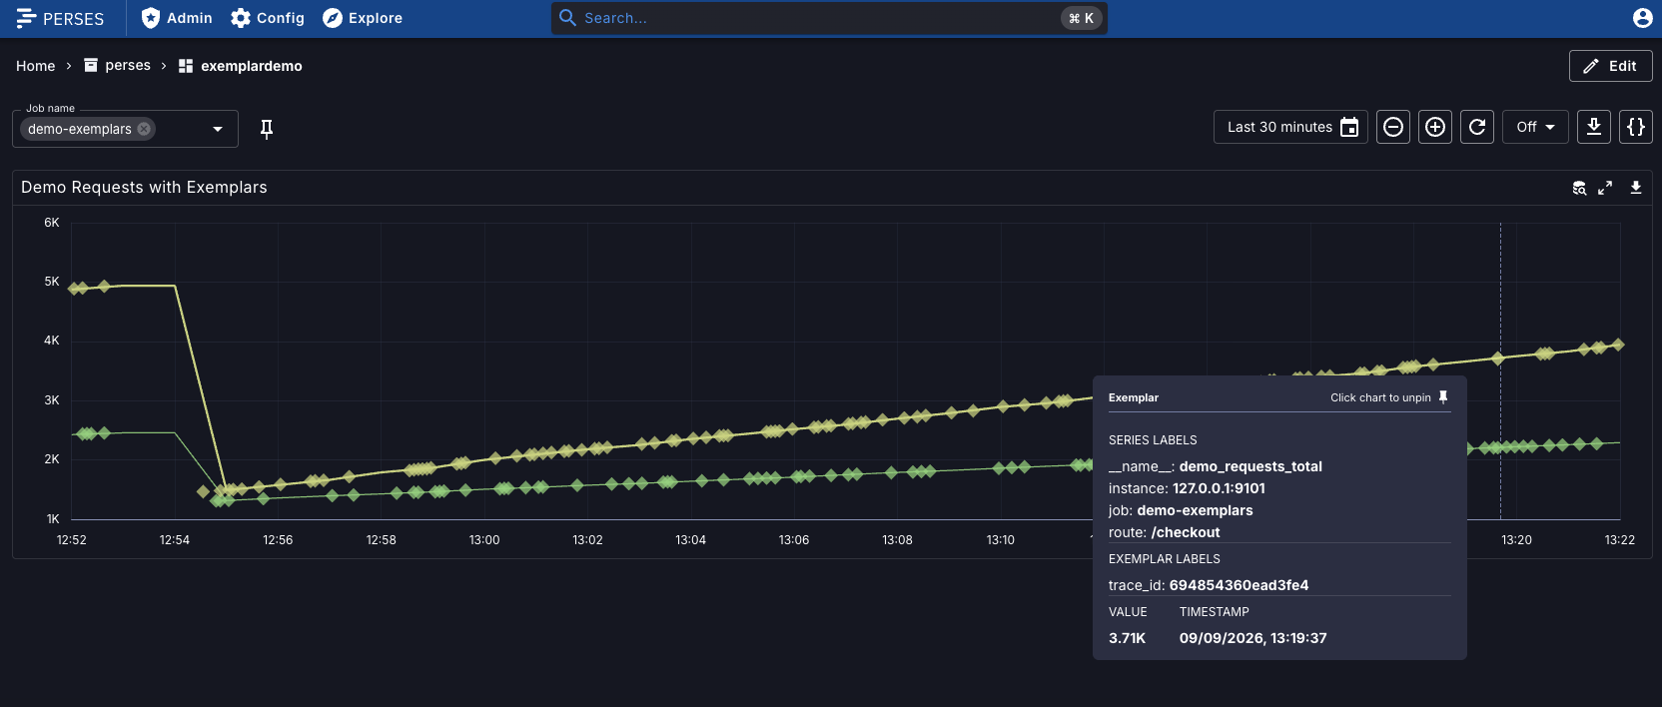Open the perses project breadcrumb
The height and width of the screenshot is (707, 1662).
(x=117, y=66)
